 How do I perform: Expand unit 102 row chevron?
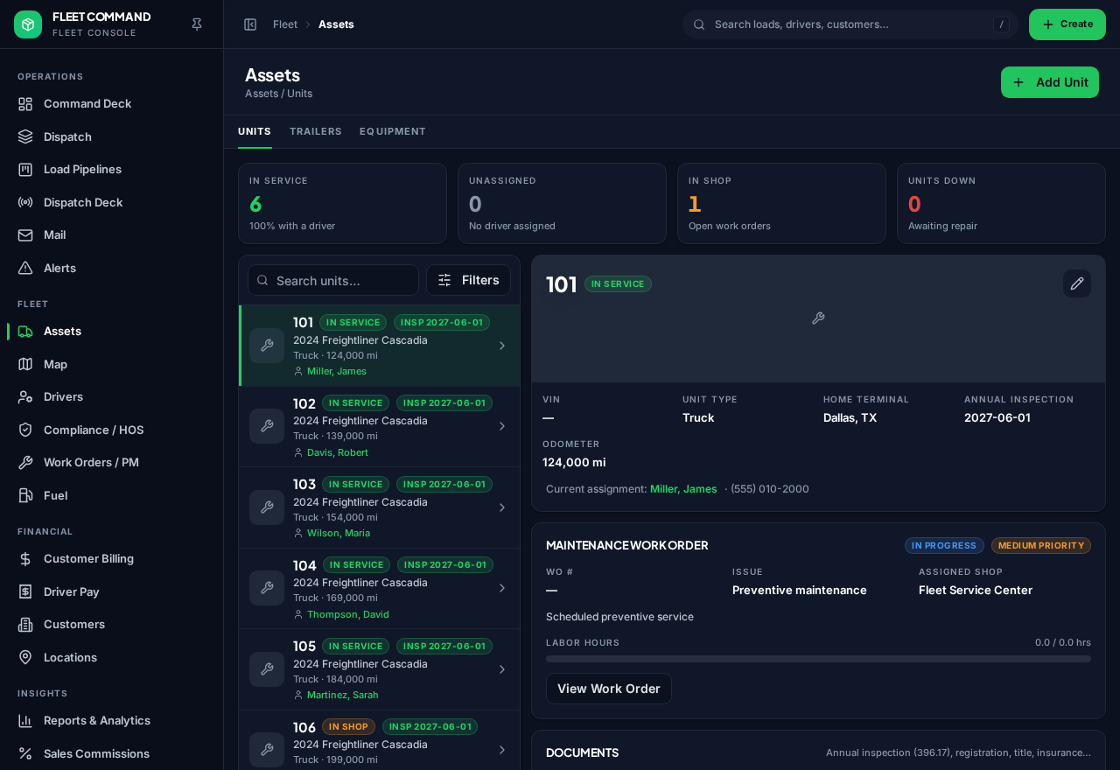coord(502,426)
